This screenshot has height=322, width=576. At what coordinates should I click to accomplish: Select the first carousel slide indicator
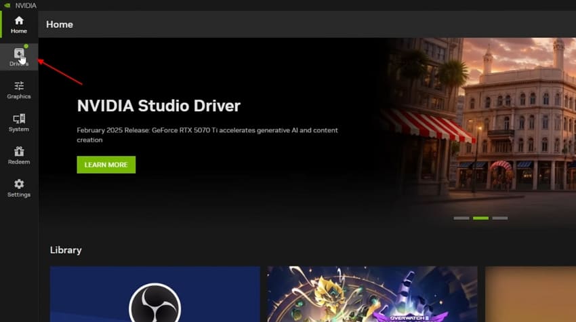[461, 218]
